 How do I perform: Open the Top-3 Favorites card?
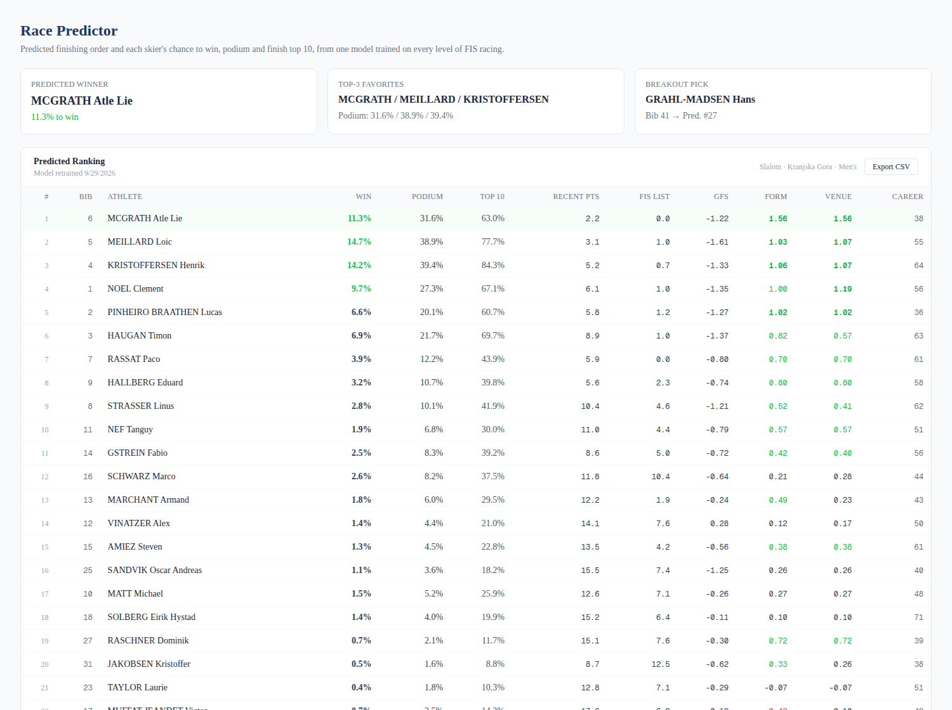point(476,101)
